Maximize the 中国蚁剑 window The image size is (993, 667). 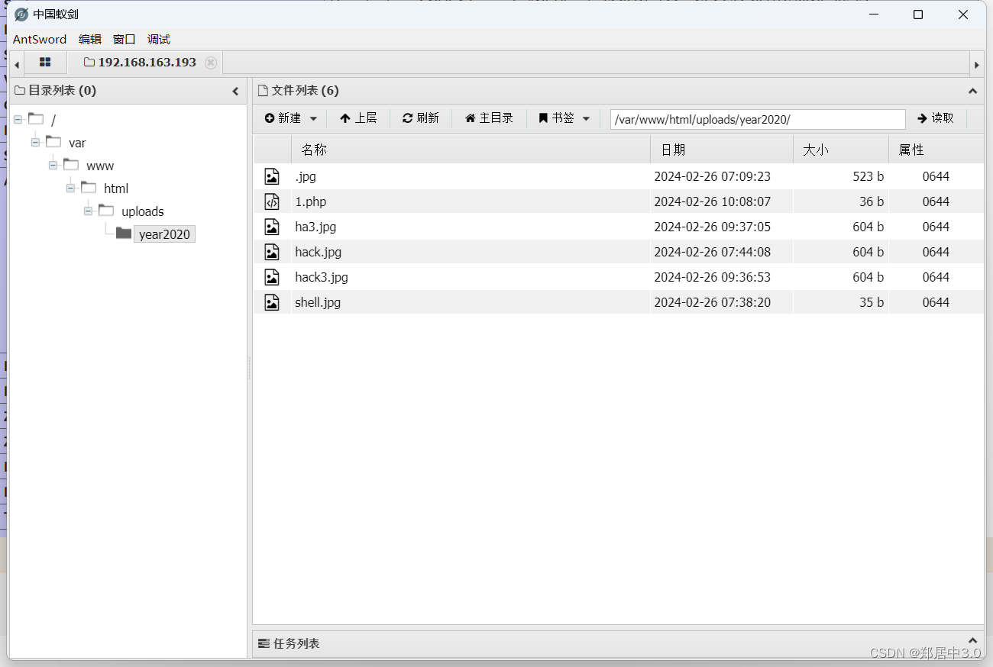918,14
